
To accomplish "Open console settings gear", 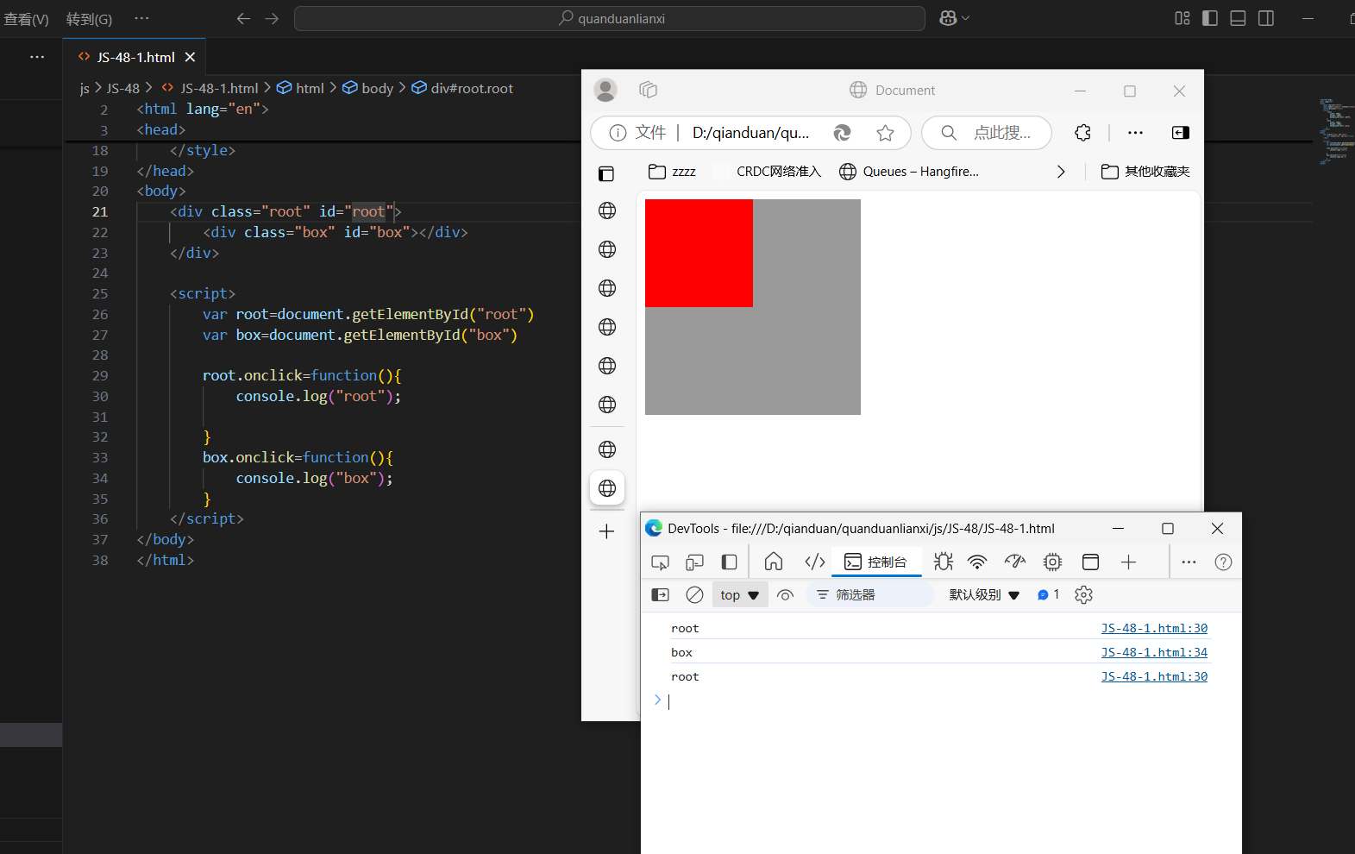I will coord(1083,595).
